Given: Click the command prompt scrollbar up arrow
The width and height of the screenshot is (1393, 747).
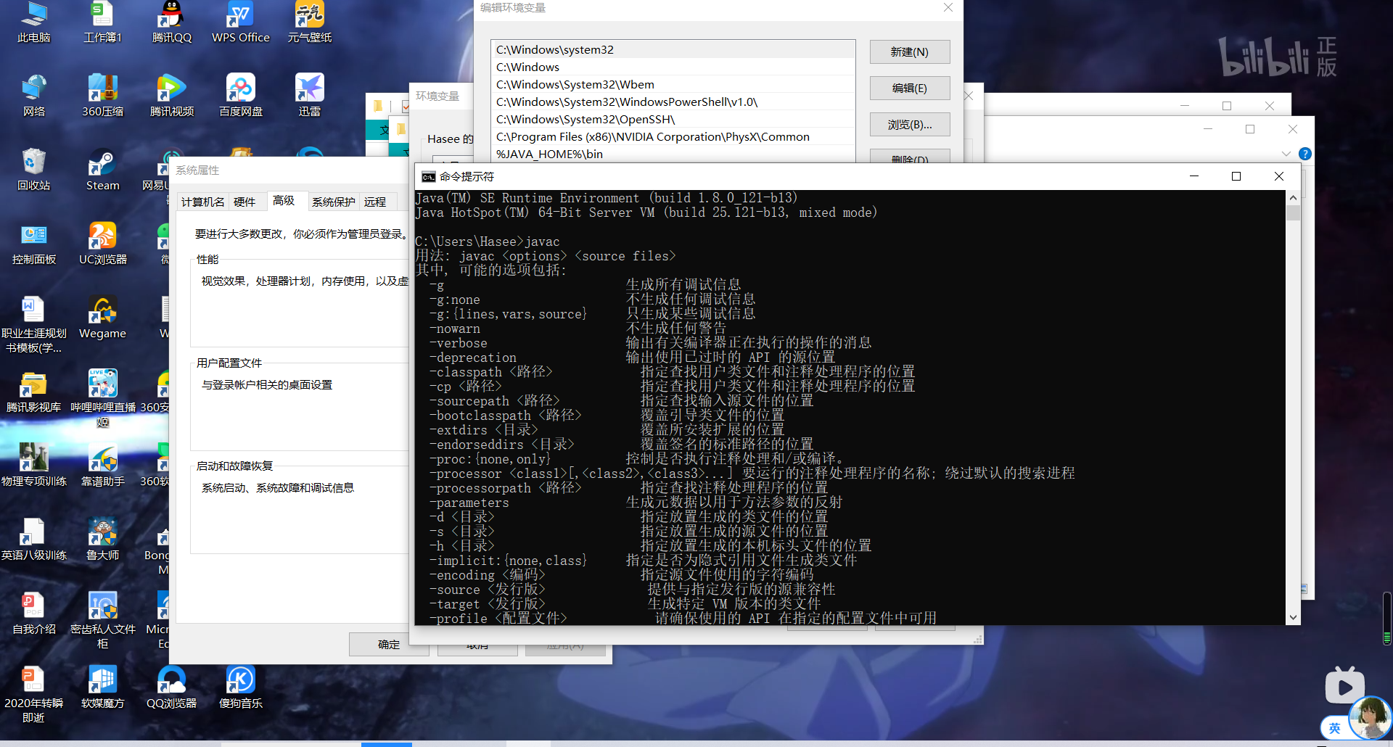Looking at the screenshot, I should coord(1293,197).
